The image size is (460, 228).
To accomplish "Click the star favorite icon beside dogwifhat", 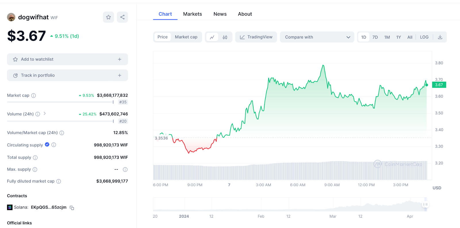I will 108,17.
